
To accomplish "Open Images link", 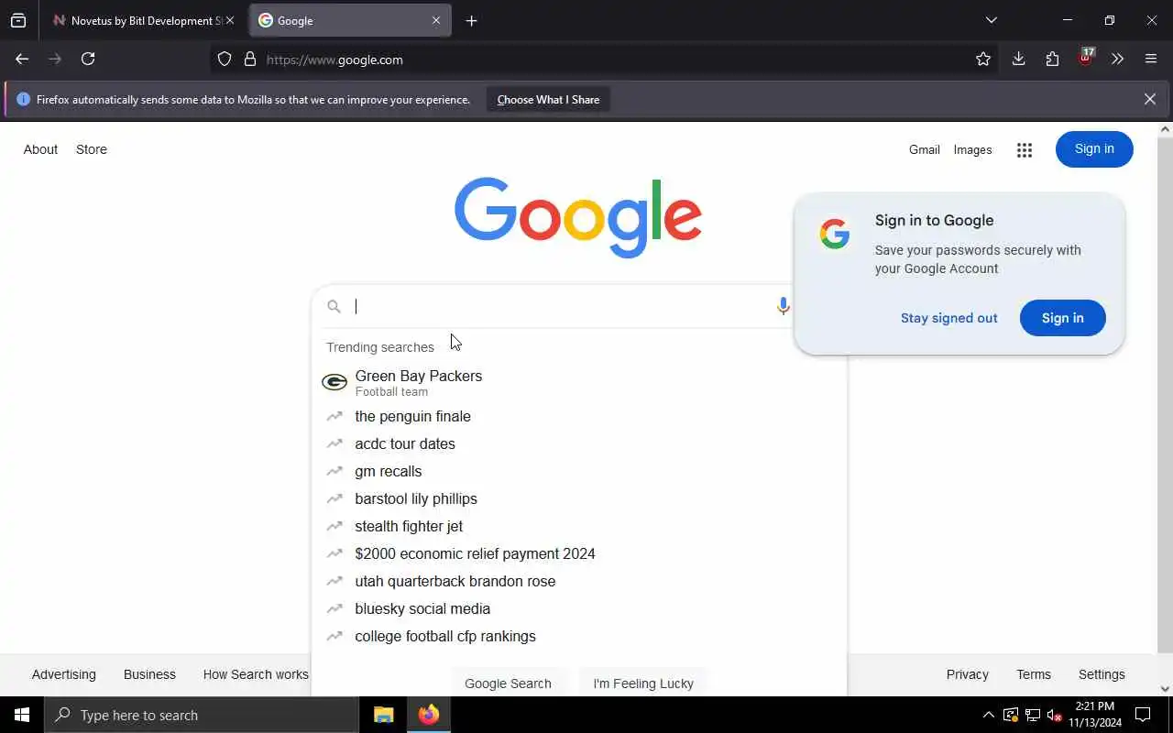I will pos(972,149).
